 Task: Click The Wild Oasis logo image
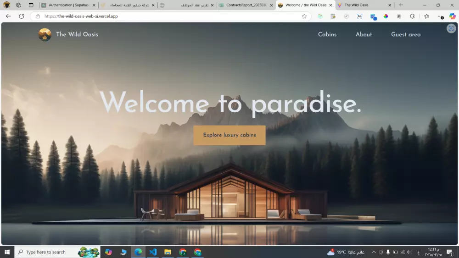pos(45,34)
